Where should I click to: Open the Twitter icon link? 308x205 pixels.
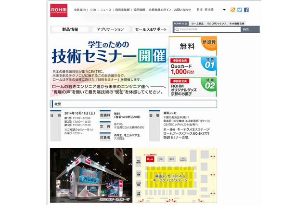click(240, 10)
